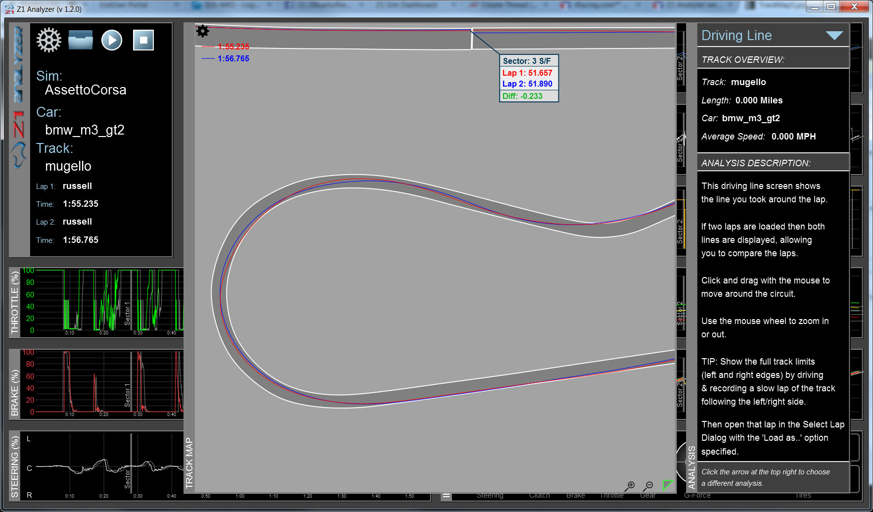Maximize the Z1 Analyzer window
Image resolution: width=873 pixels, height=512 pixels.
coord(831,6)
